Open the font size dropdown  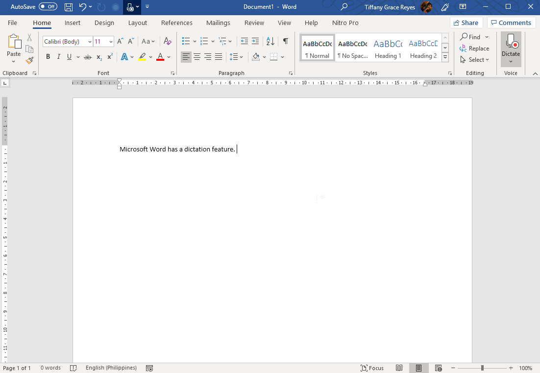point(111,42)
